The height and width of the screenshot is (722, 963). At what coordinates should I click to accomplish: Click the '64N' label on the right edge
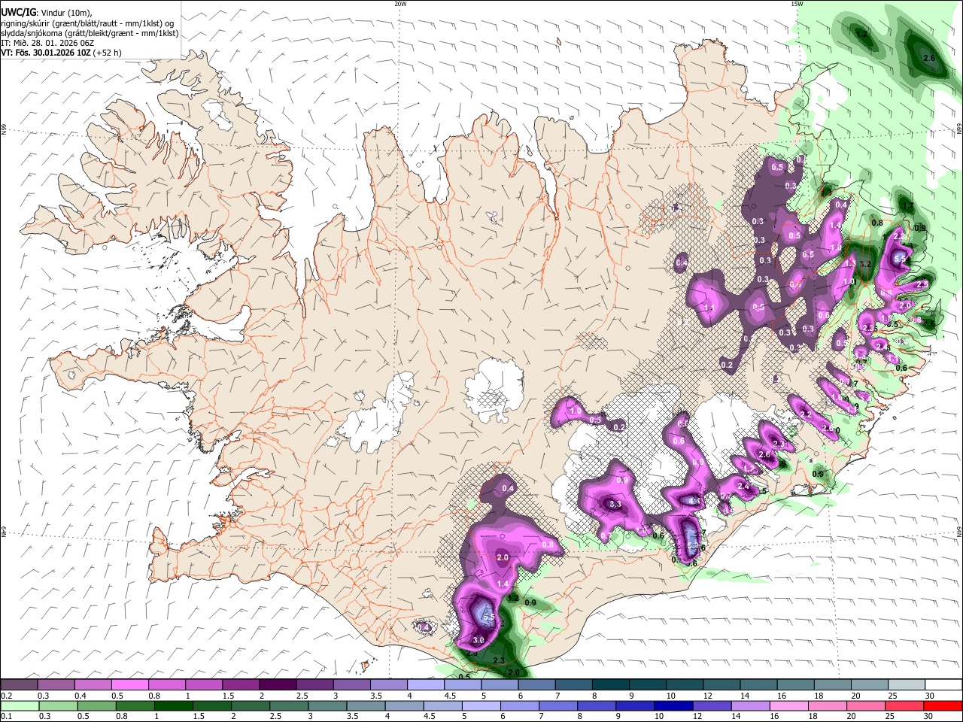959,530
